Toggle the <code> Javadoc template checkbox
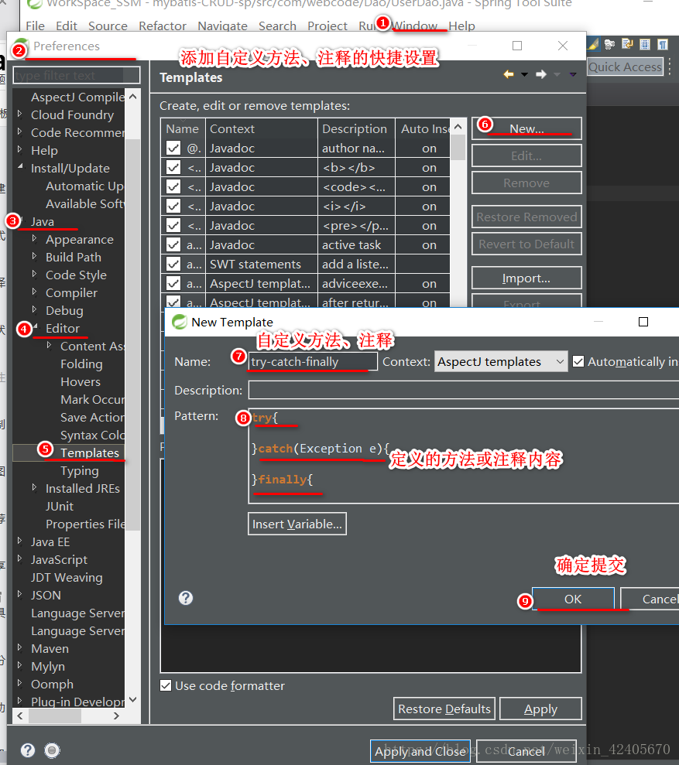Screen dimensions: 679x765 [173, 186]
